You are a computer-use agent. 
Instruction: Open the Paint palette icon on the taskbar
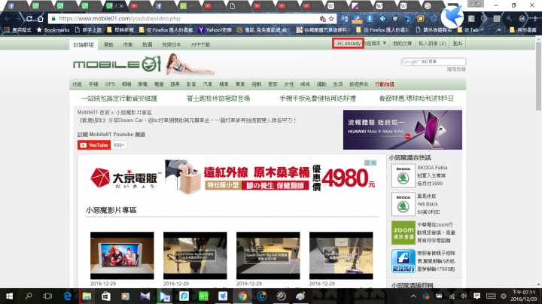coord(300,296)
